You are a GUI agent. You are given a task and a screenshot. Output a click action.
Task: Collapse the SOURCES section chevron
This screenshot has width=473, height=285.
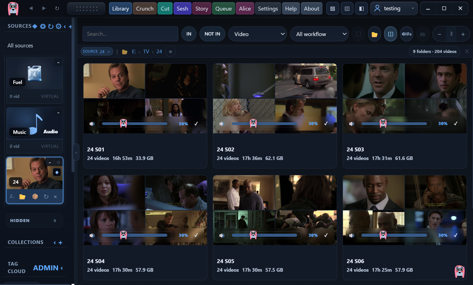(65, 27)
